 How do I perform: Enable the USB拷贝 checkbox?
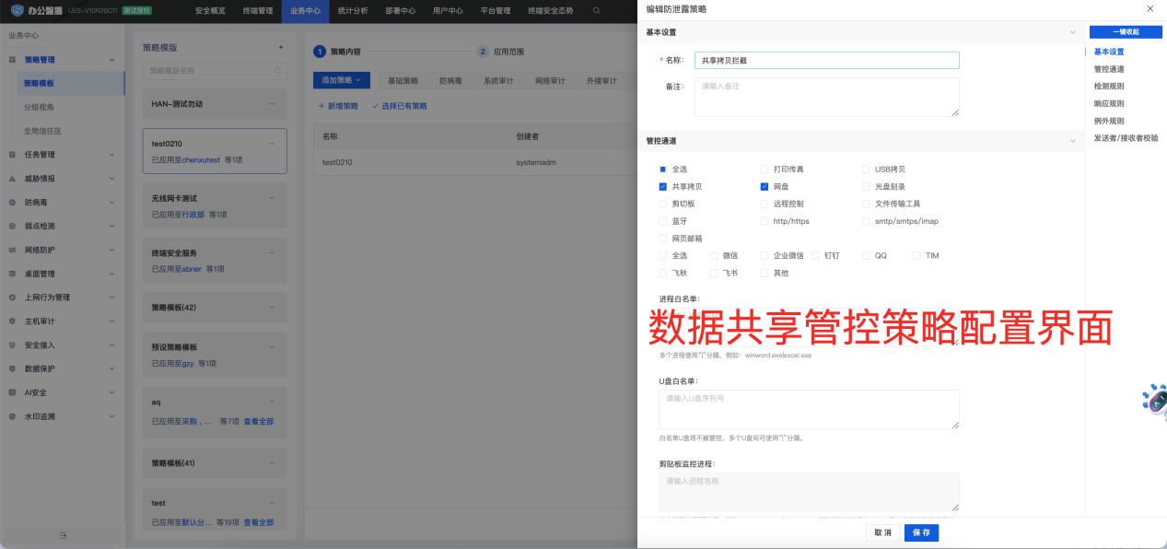pos(866,169)
